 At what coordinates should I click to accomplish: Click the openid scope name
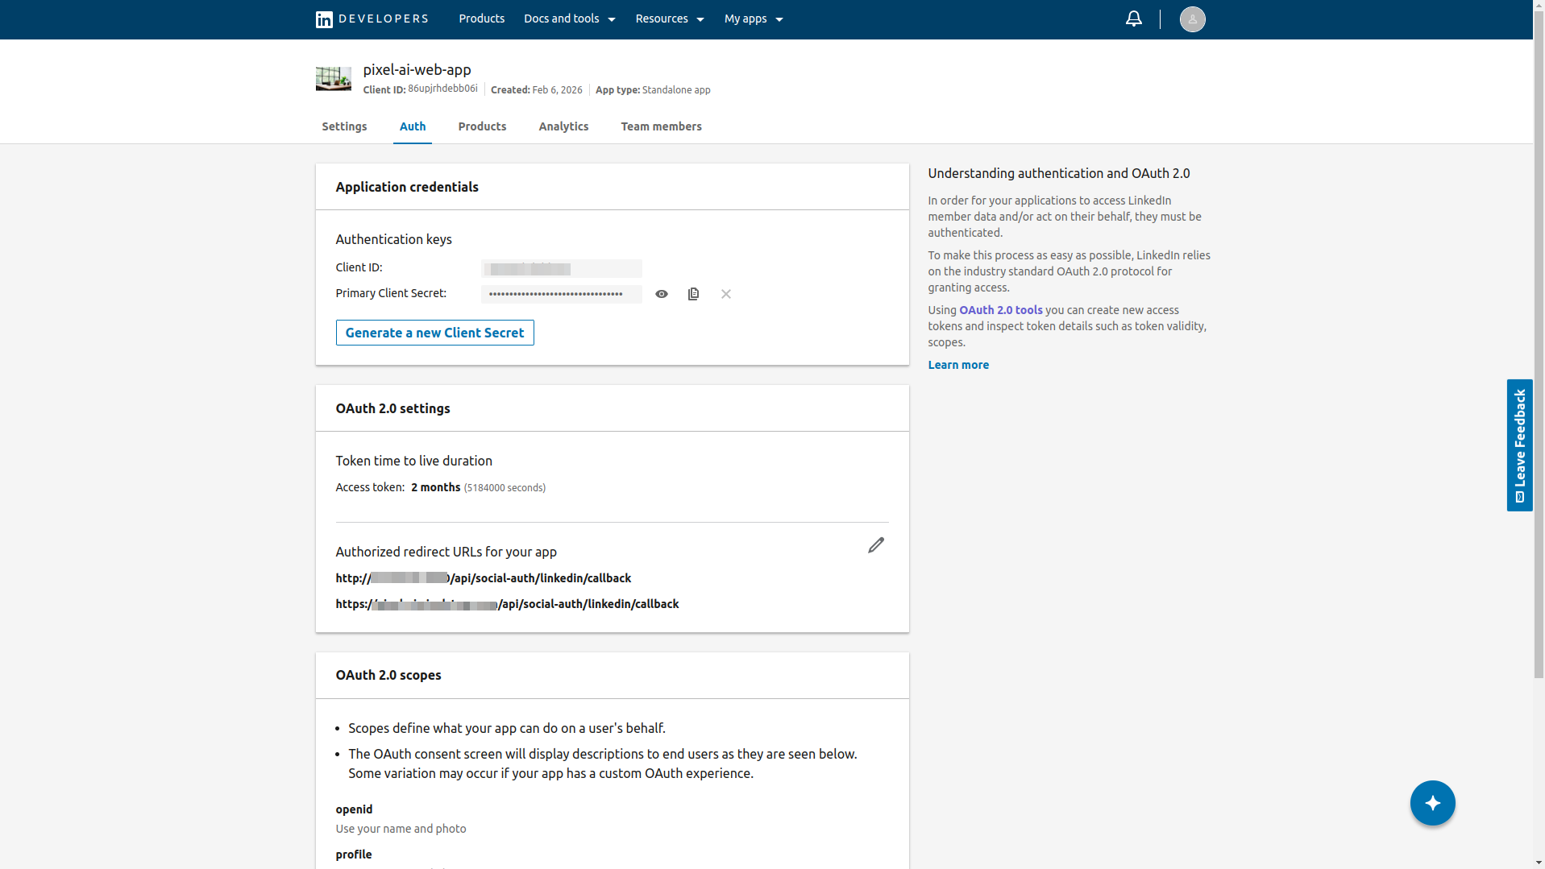[x=354, y=809]
